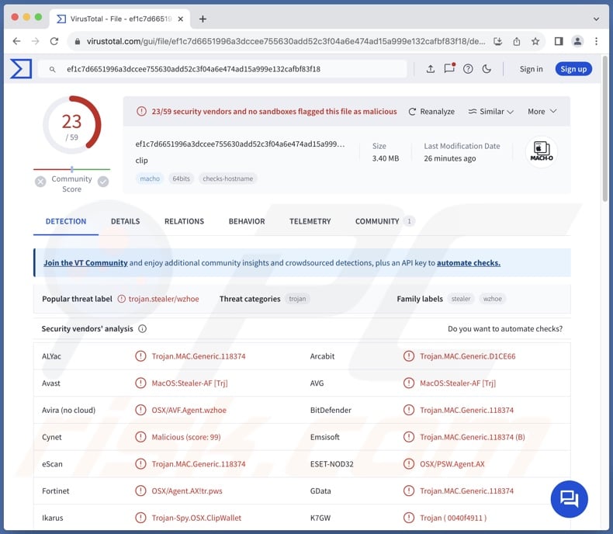613x534 pixels.
Task: Click the Trojan ( 0040f4911 ) result
Action: point(453,518)
